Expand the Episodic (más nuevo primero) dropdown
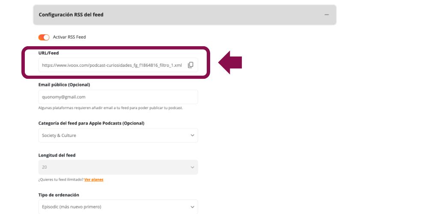 pyautogui.click(x=116, y=207)
